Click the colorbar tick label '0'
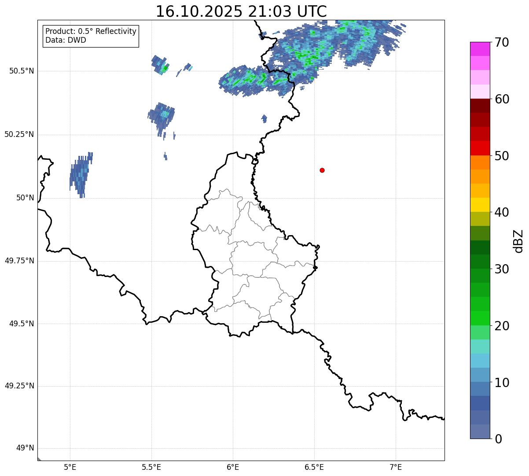This screenshot has height=476, width=529. 498,439
